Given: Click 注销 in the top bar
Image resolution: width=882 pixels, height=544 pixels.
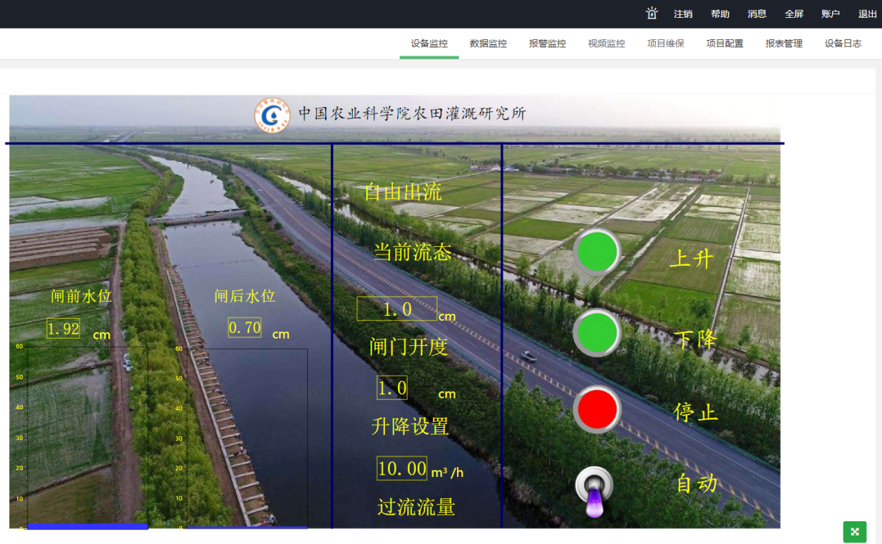Looking at the screenshot, I should click(x=683, y=14).
